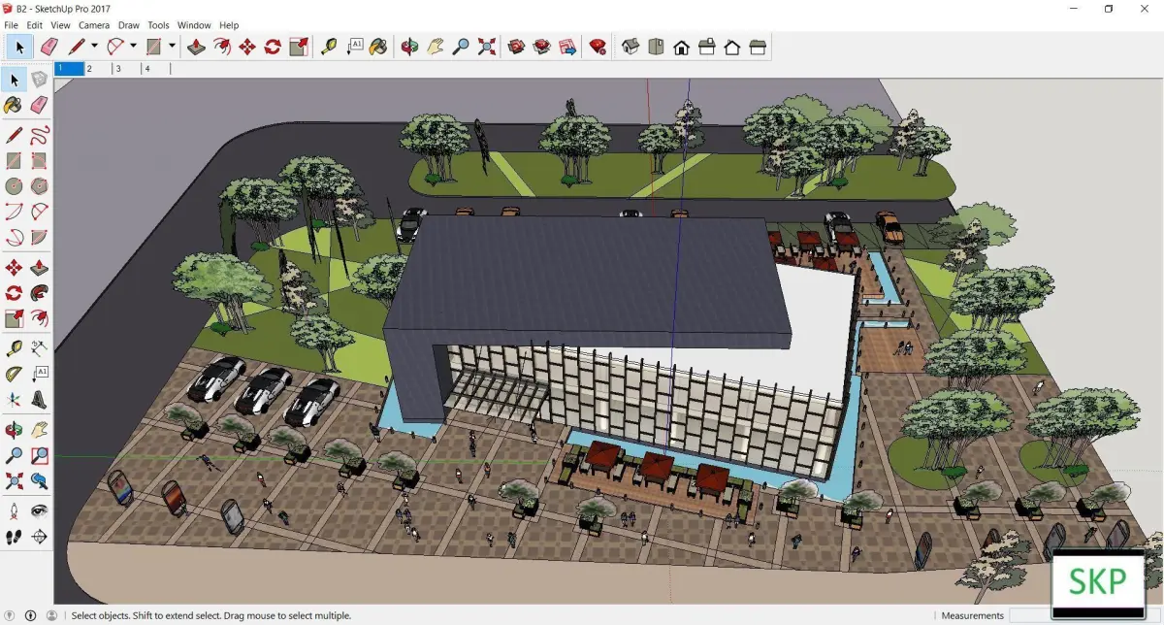The height and width of the screenshot is (625, 1164).
Task: Switch to Front view
Action: (682, 46)
